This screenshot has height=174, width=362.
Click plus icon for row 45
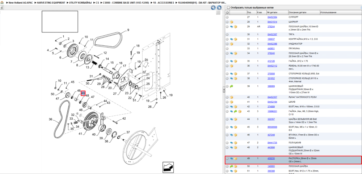pos(227,127)
